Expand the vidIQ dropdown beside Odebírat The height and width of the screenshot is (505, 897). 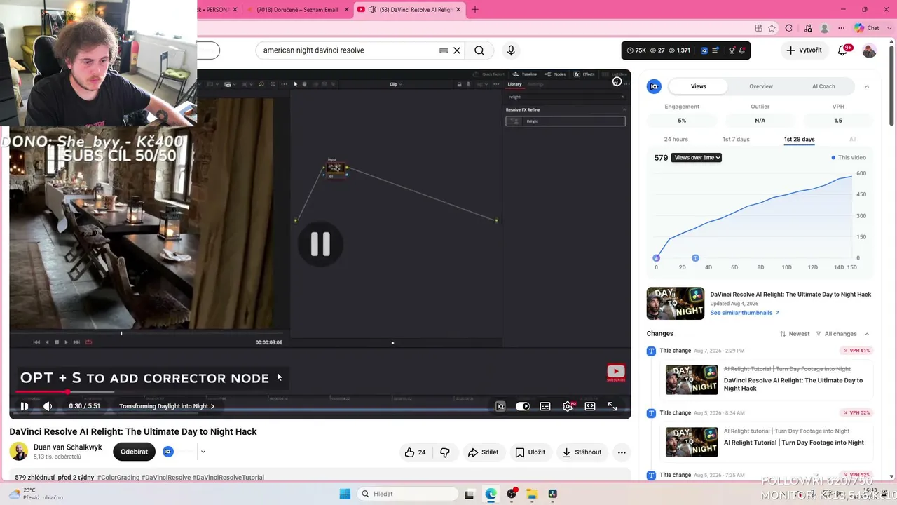[x=203, y=452]
